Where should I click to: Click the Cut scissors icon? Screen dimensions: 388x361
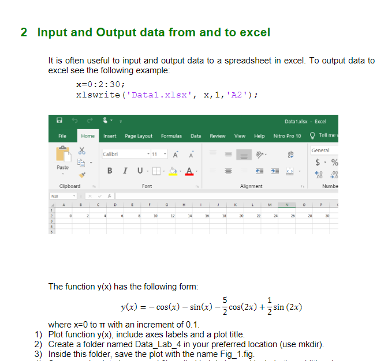81,151
